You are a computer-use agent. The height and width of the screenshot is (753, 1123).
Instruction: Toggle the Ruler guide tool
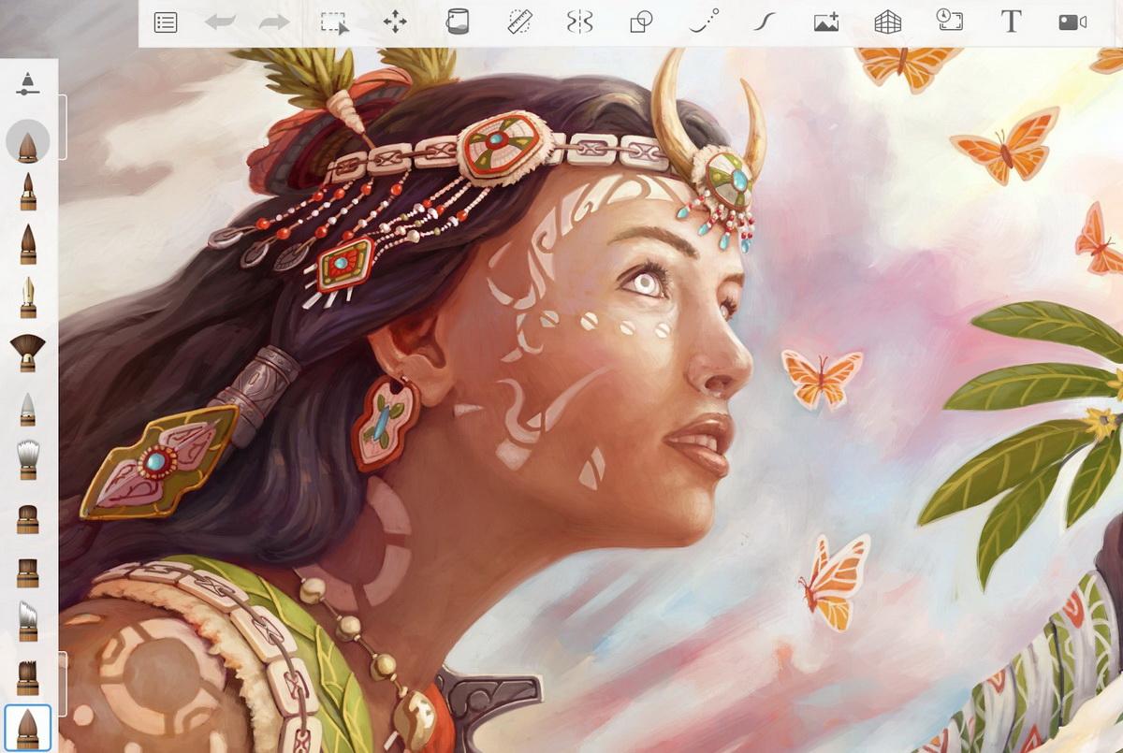[x=519, y=22]
